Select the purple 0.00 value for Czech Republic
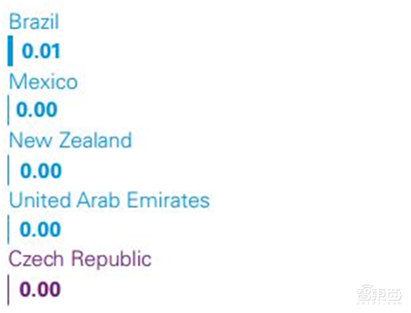Screen dimensions: 411x313 (40, 289)
